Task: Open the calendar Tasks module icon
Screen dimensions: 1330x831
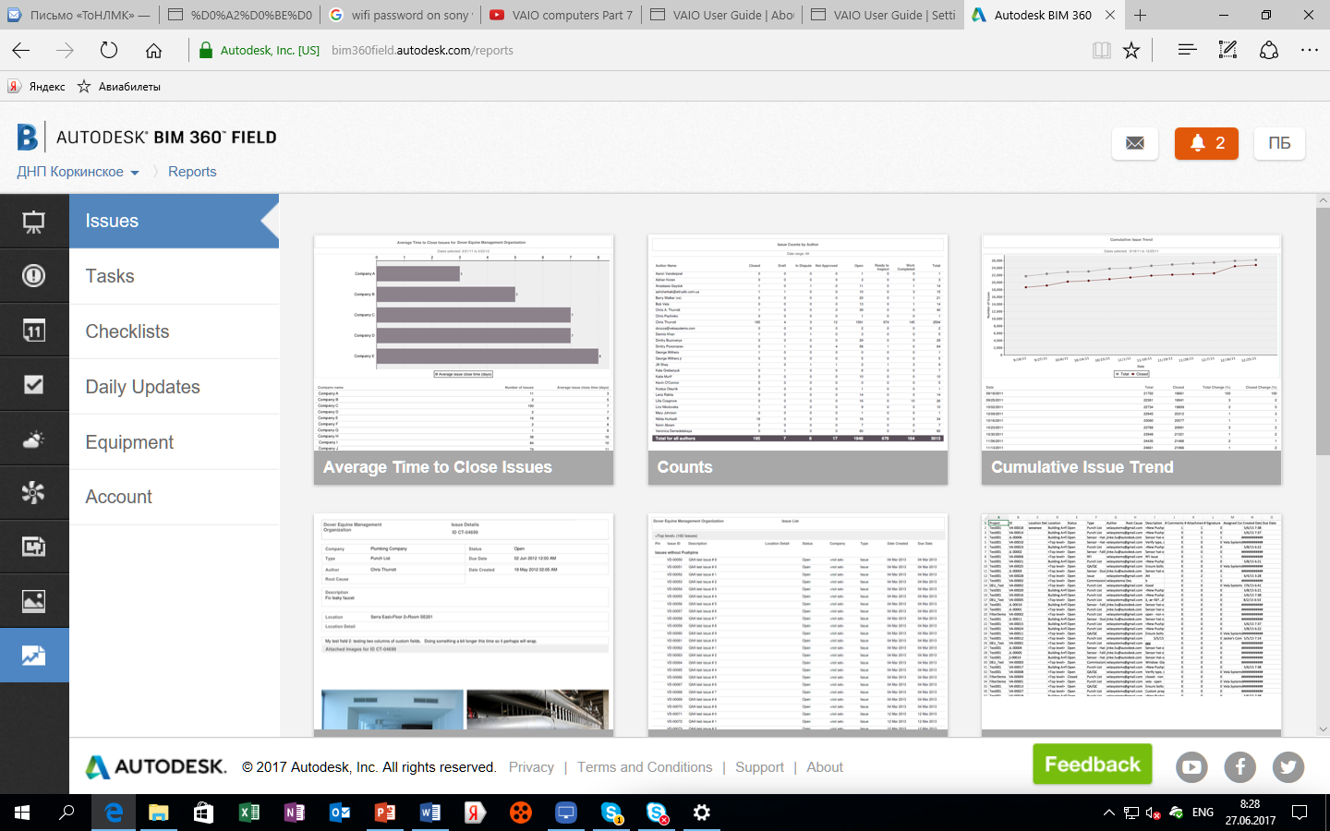Action: (34, 331)
